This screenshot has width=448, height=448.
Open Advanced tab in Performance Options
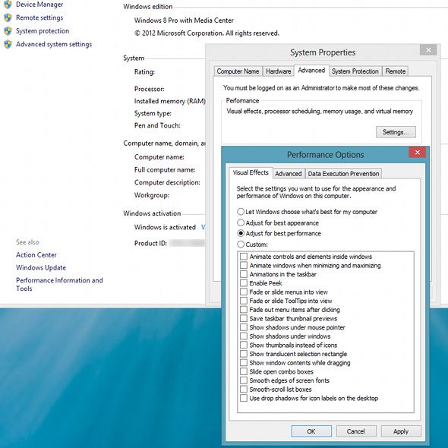click(289, 174)
